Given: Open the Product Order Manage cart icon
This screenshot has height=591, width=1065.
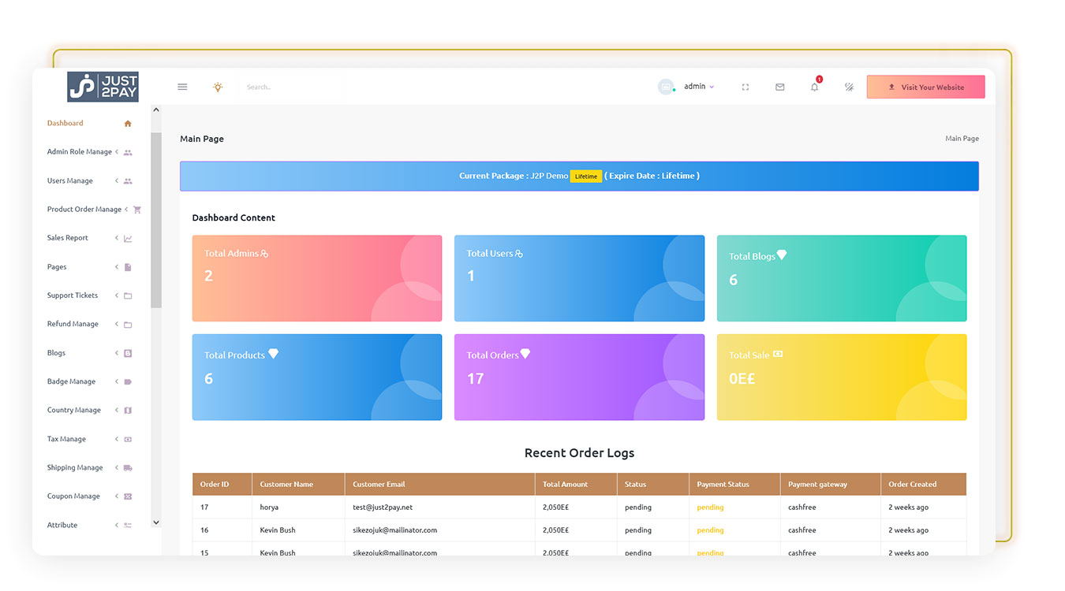Looking at the screenshot, I should tap(136, 209).
